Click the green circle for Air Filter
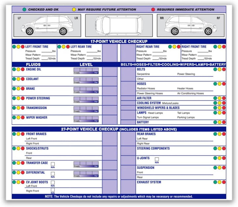The height and width of the screenshot is (207, 238). tap(215, 98)
